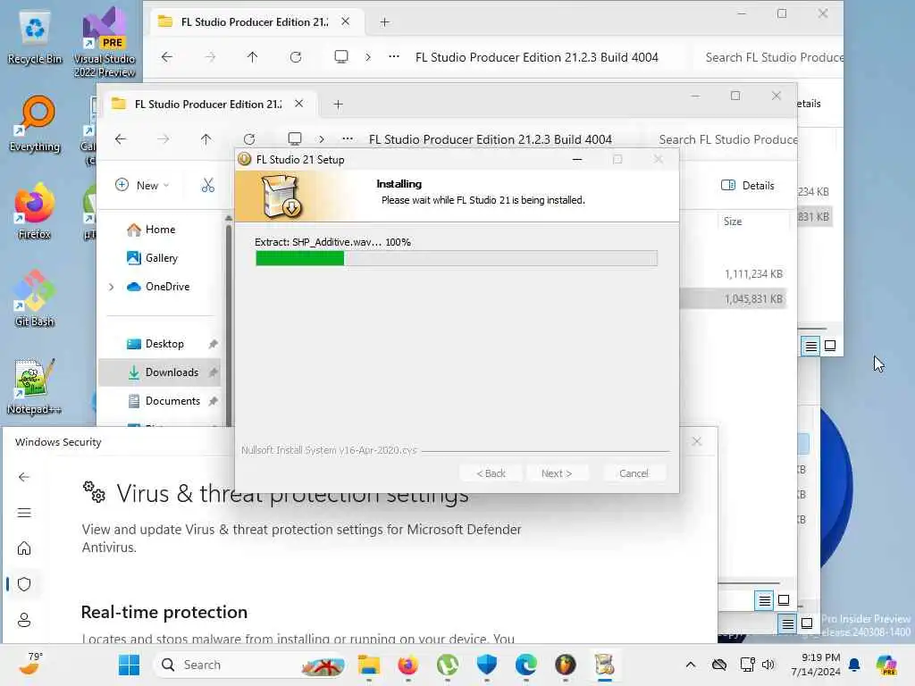Open Firefox from the taskbar

407,665
